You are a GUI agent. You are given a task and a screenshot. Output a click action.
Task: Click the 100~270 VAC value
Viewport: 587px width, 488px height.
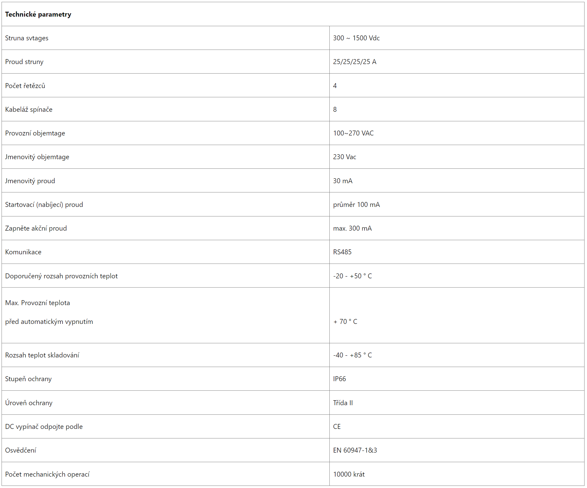click(x=353, y=133)
